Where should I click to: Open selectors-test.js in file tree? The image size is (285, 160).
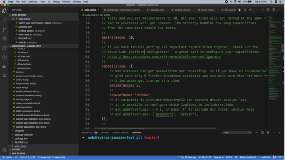pyautogui.click(x=24, y=107)
